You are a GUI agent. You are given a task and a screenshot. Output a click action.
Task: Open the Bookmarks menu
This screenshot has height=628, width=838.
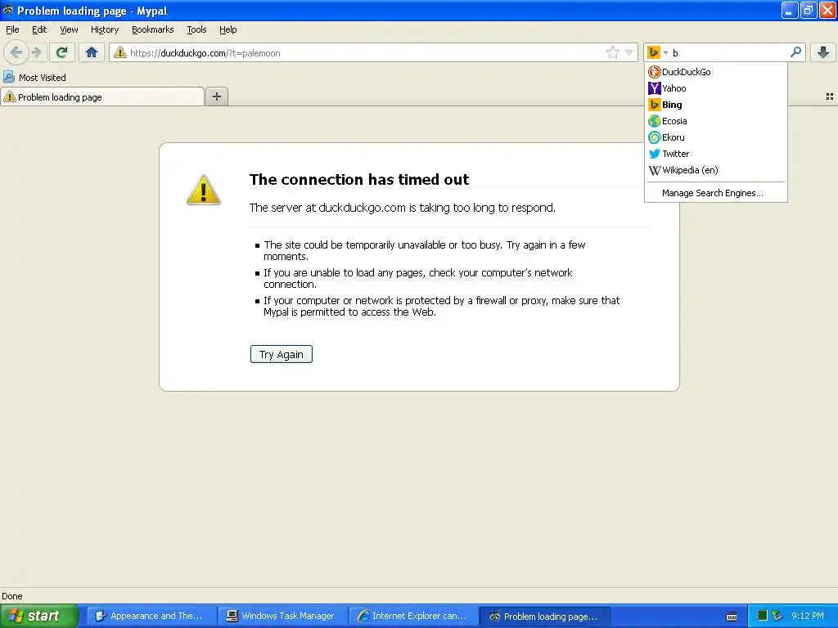pos(152,29)
